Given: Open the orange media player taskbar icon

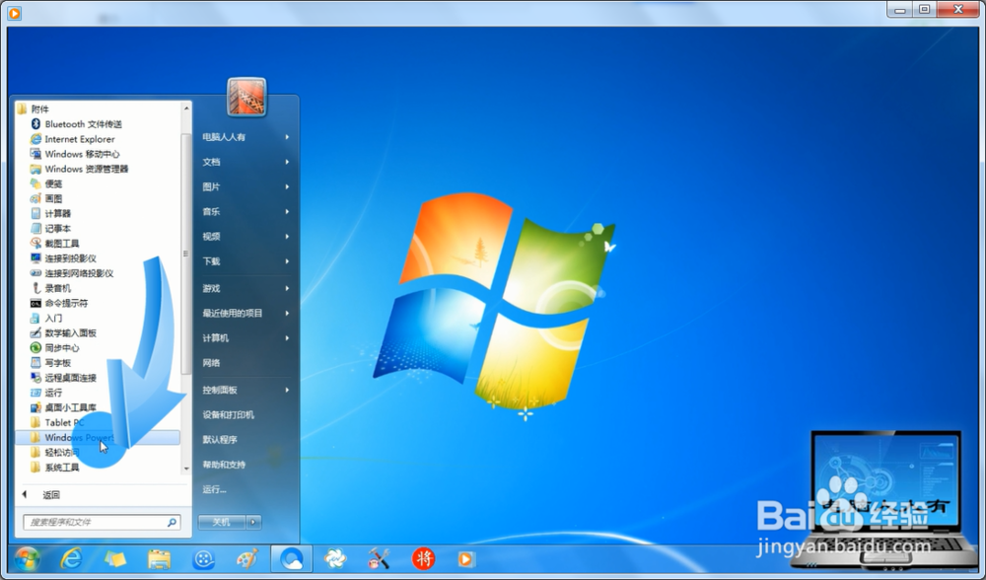Looking at the screenshot, I should pos(466,558).
